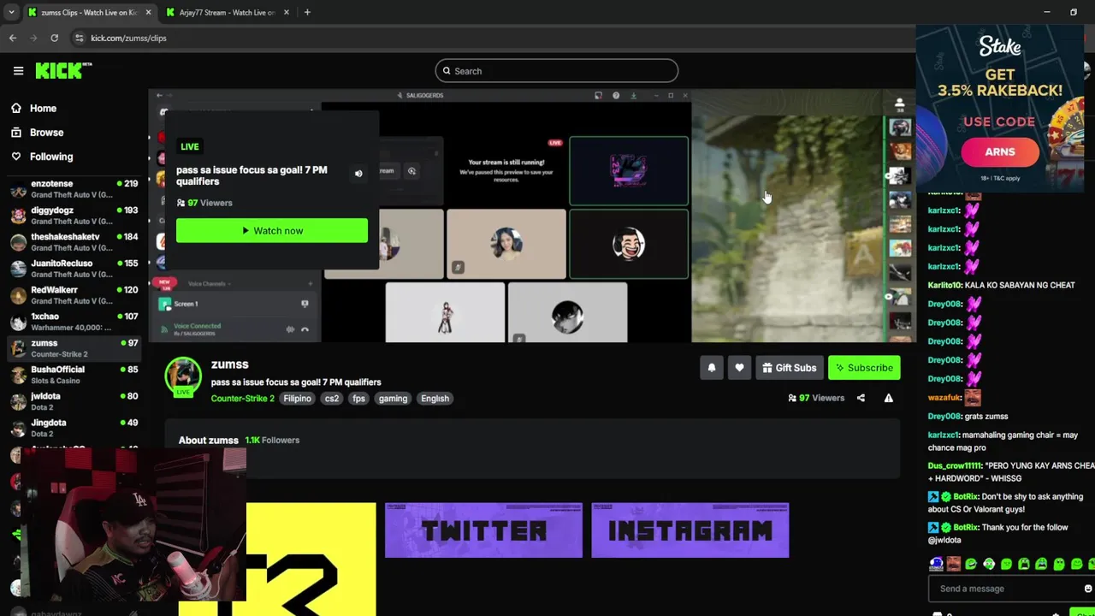Open theshakeshaketv channel in sidebar
The image size is (1095, 616).
click(x=74, y=242)
